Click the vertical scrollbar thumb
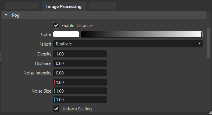 coord(209,43)
